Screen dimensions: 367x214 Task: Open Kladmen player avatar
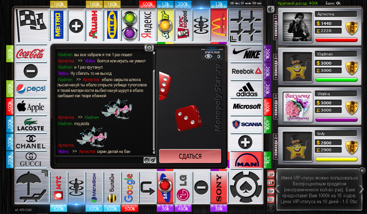tap(297, 67)
